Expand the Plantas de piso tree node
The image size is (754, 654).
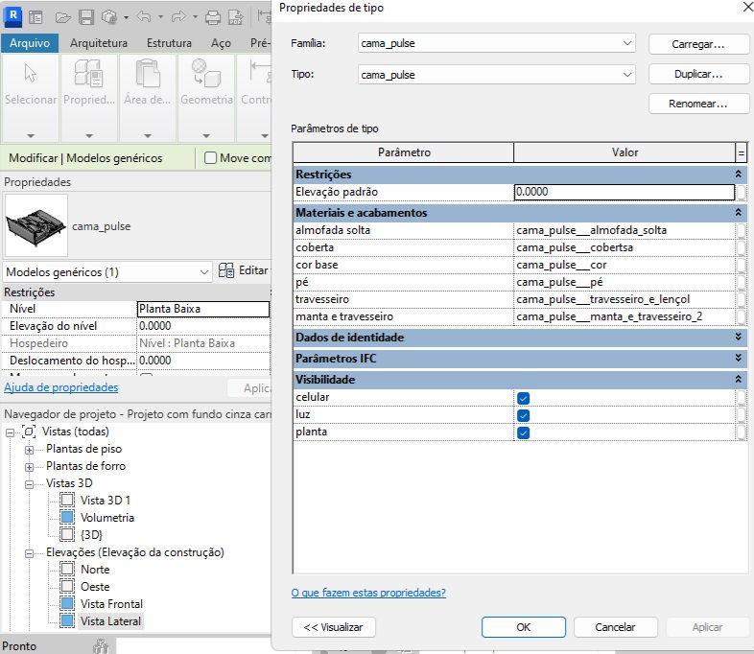(30, 450)
